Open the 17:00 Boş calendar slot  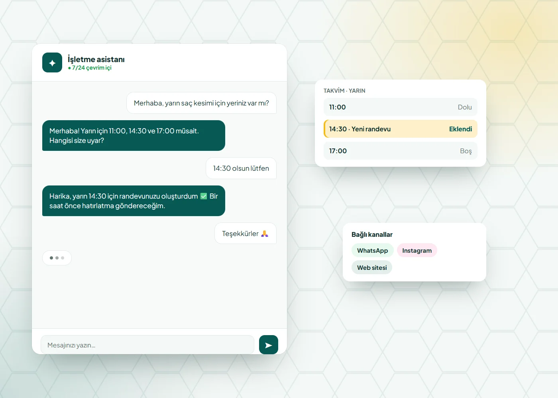tap(401, 151)
